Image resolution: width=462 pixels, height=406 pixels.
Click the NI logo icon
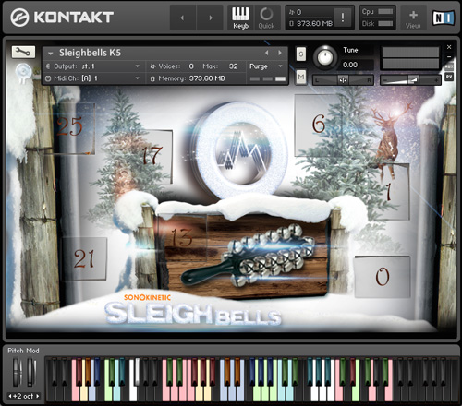tap(443, 18)
